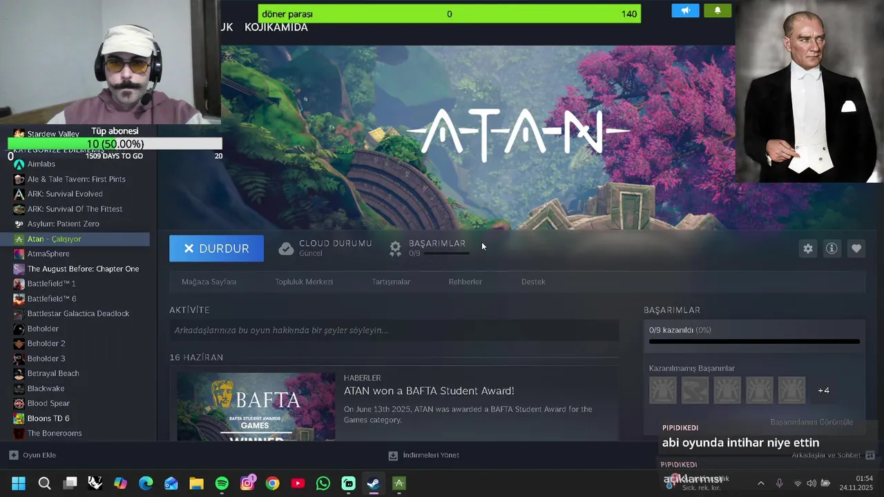884x497 pixels.
Task: Select Ale & Tale Tavern: First Pints
Action: [77, 179]
